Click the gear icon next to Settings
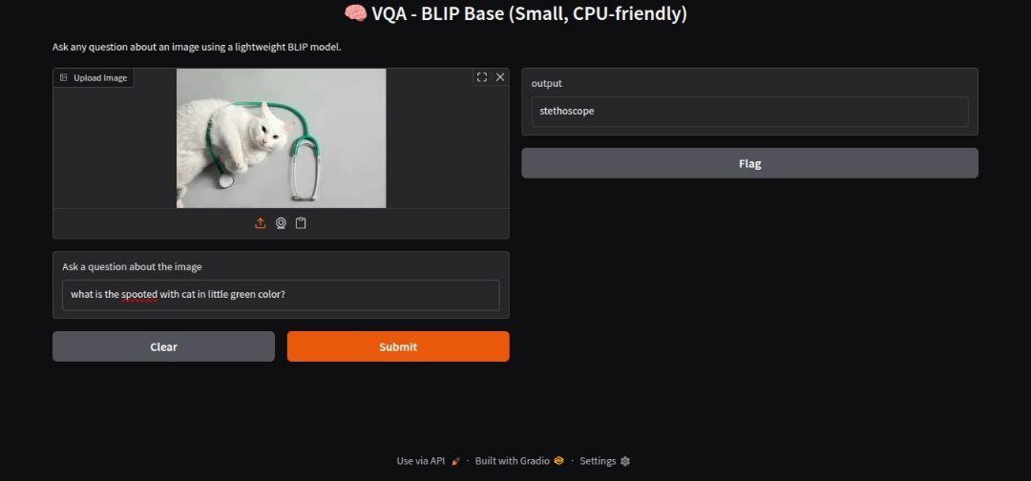Screen dimensions: 1031x481 [x=625, y=461]
